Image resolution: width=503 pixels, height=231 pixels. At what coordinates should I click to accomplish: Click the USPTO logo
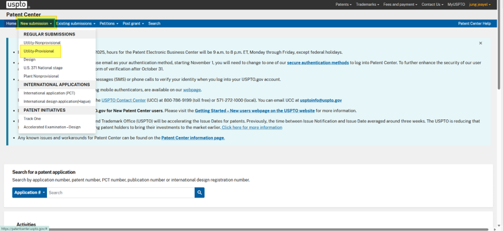coord(18,4)
